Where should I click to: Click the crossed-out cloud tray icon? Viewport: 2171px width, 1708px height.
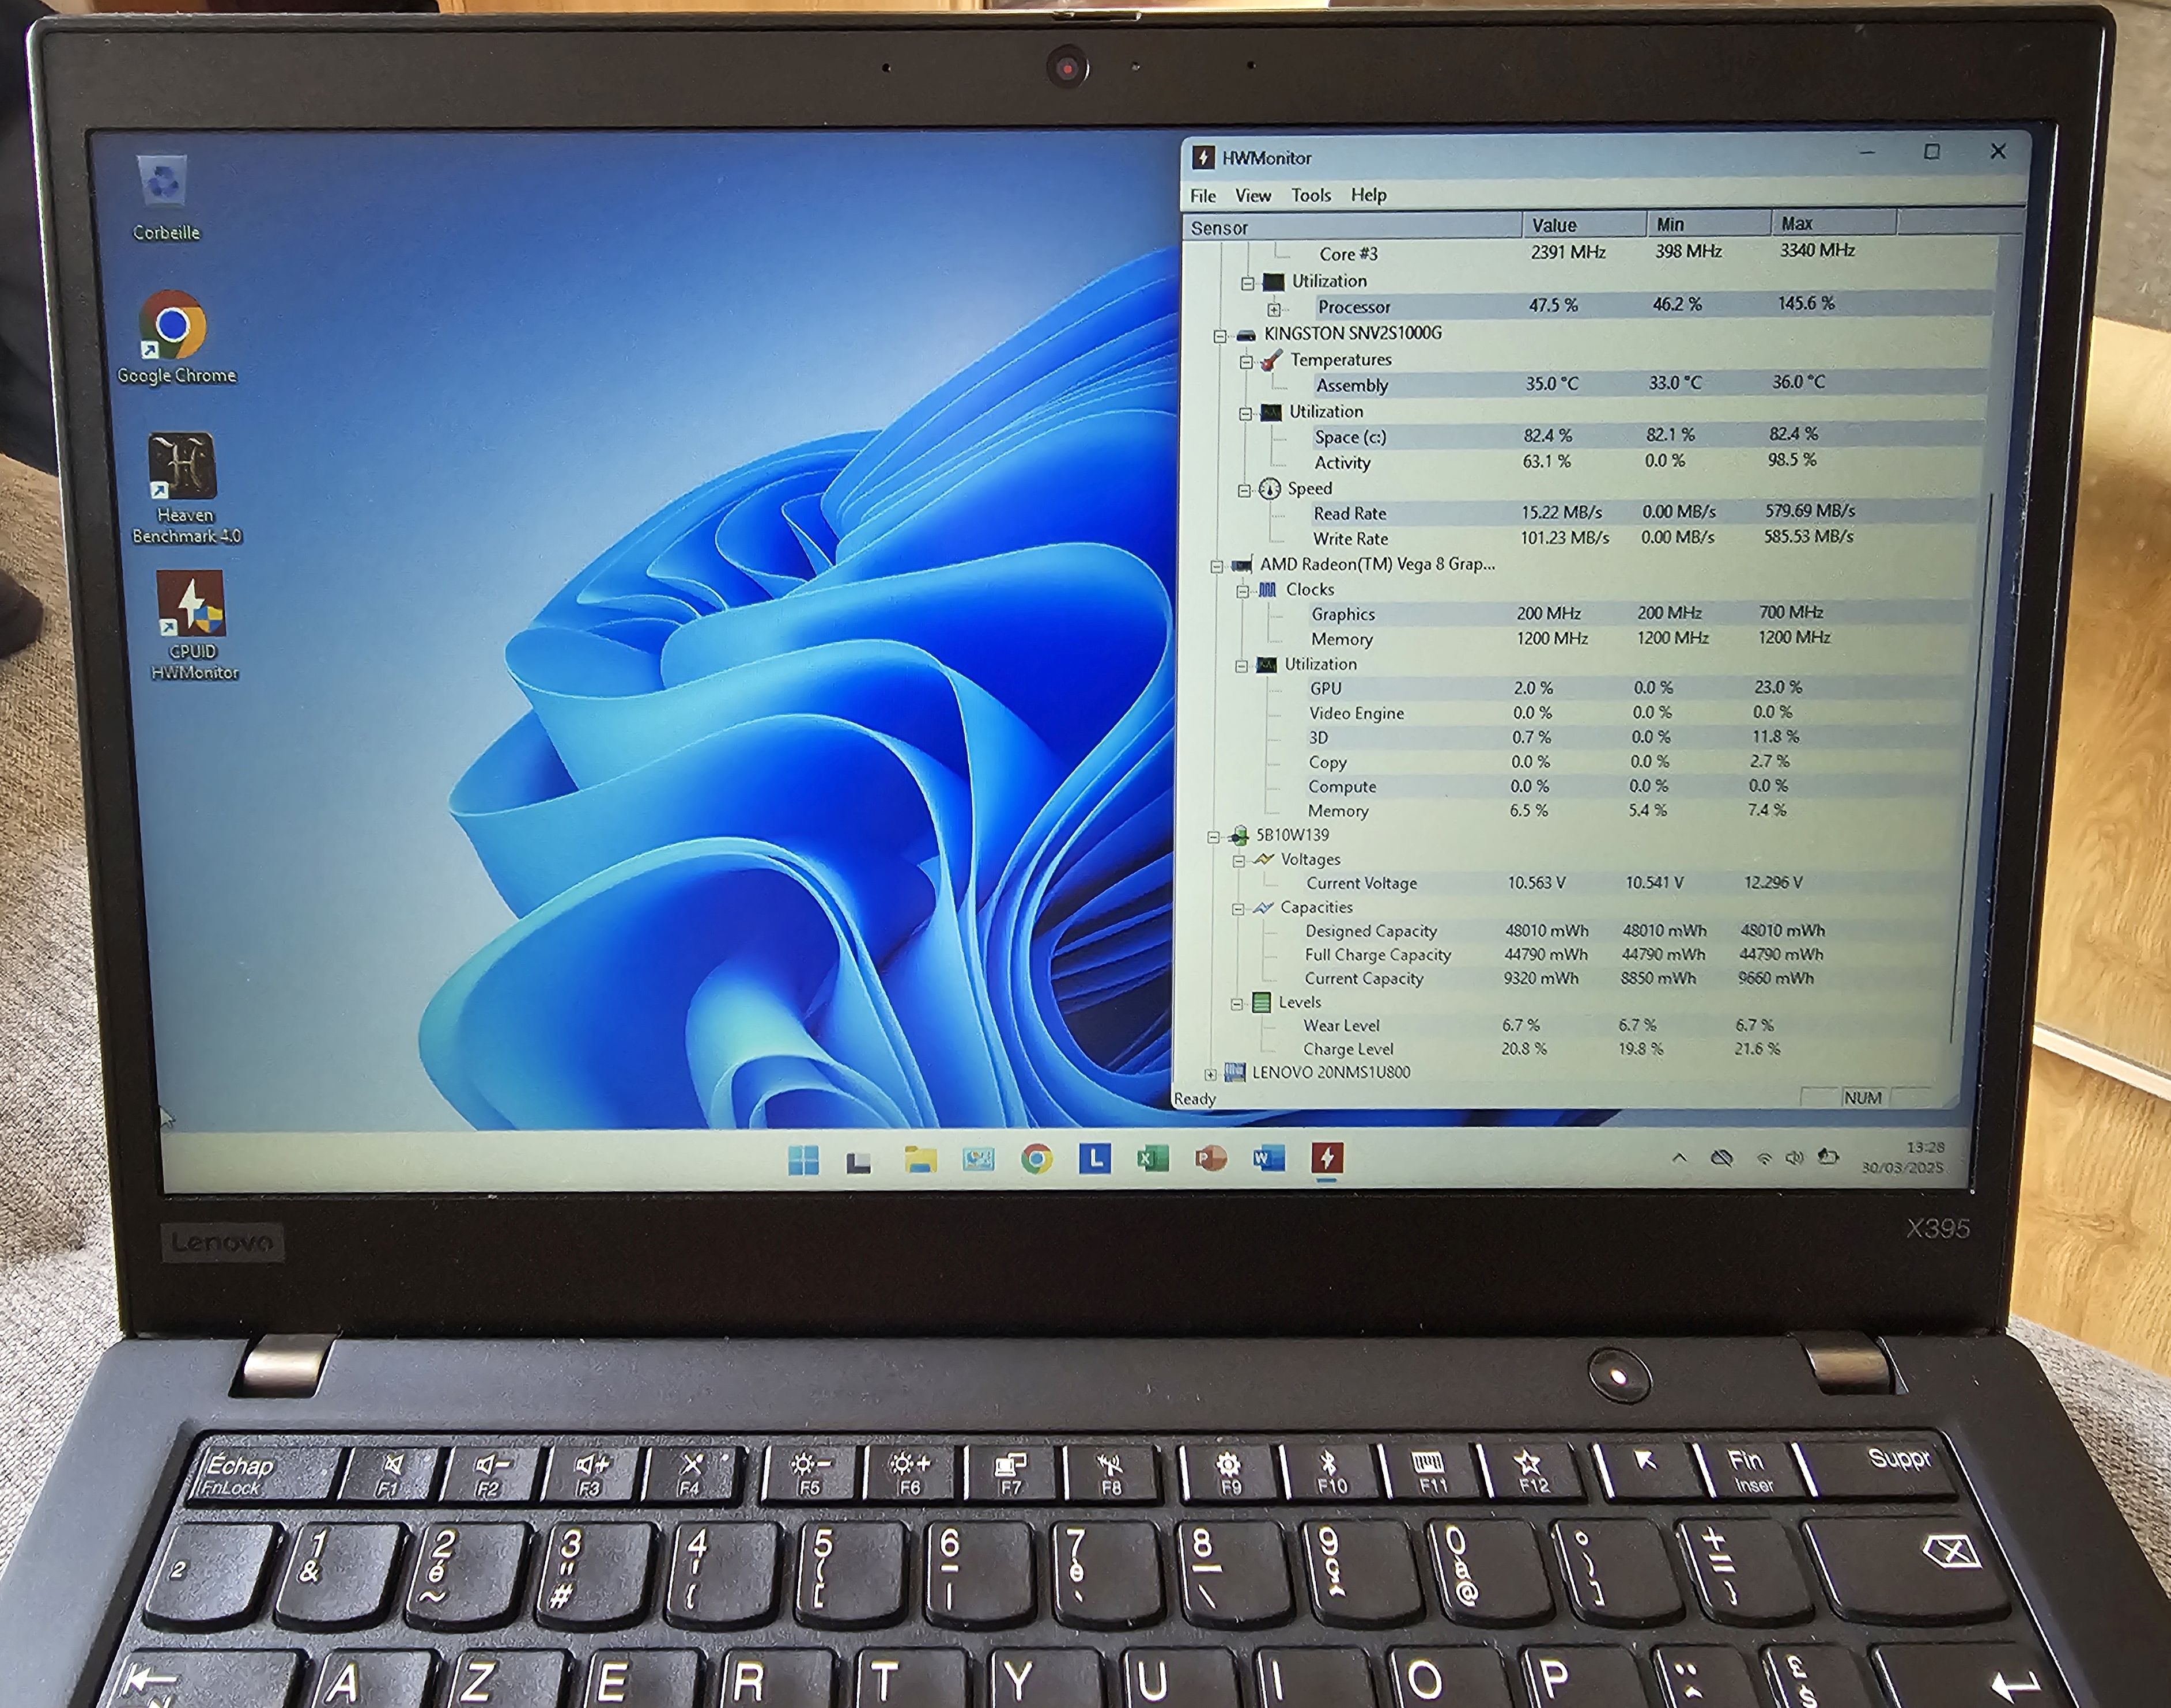pos(1722,1158)
